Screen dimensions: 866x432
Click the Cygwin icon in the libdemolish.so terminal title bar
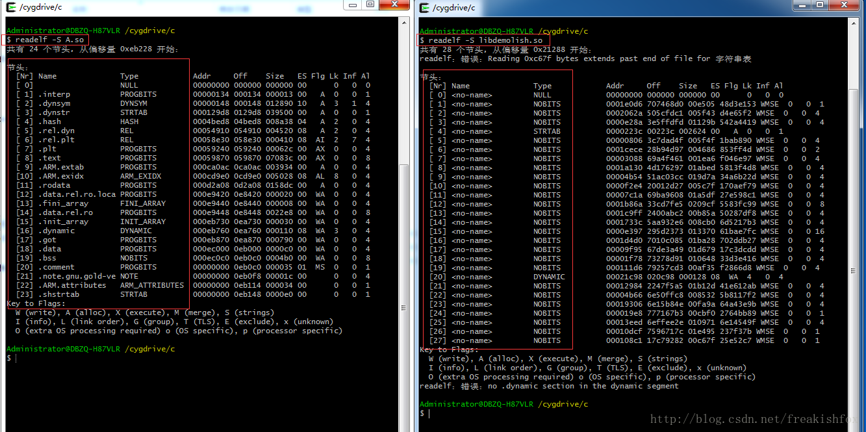click(424, 7)
